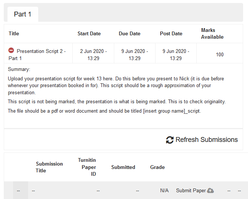
Task: Click the Submission Title column header
Action: pyautogui.click(x=49, y=167)
